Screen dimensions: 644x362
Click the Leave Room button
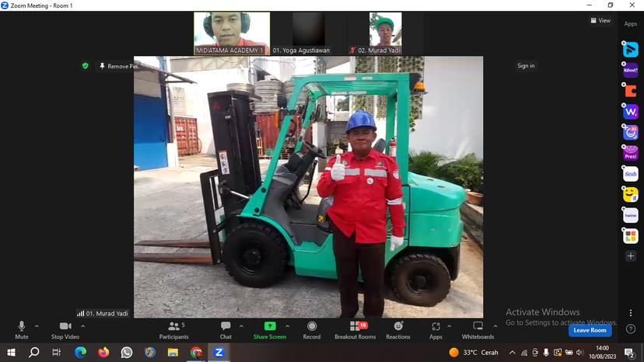pyautogui.click(x=590, y=330)
